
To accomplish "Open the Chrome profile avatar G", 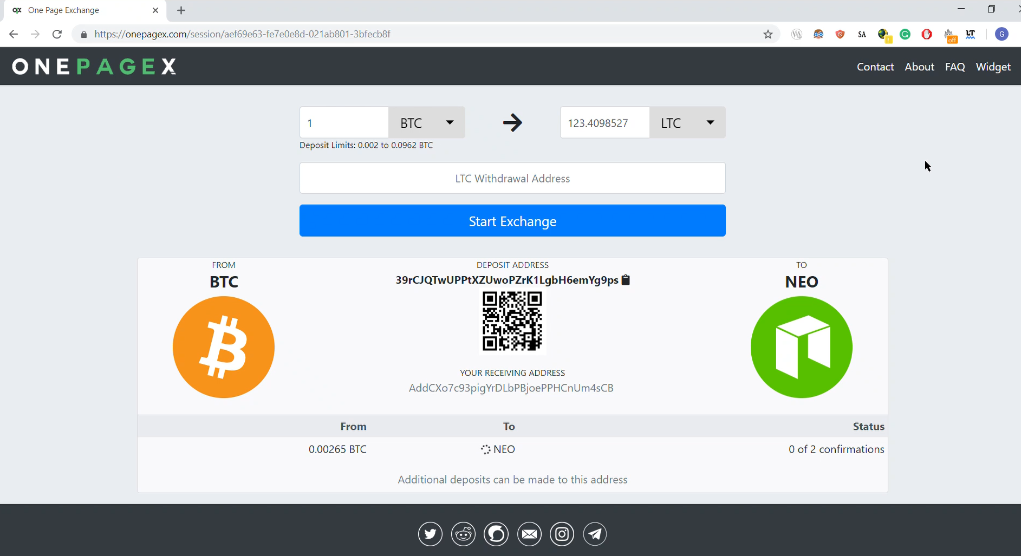I will [x=1002, y=34].
